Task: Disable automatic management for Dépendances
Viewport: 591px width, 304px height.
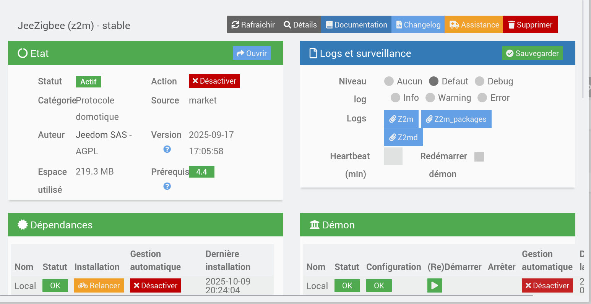Action: (156, 285)
